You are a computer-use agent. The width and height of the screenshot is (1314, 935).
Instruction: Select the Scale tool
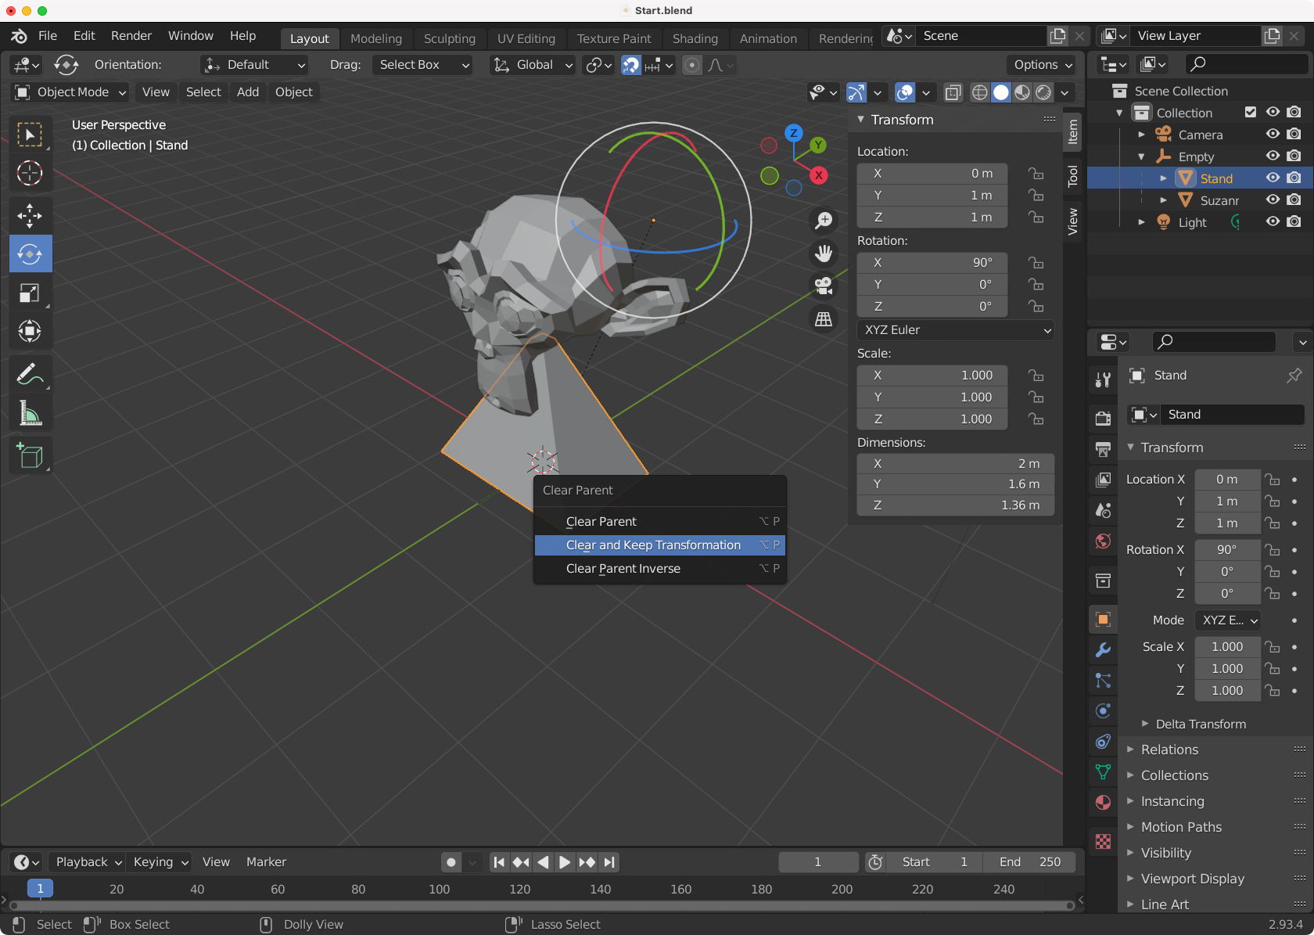(x=30, y=293)
